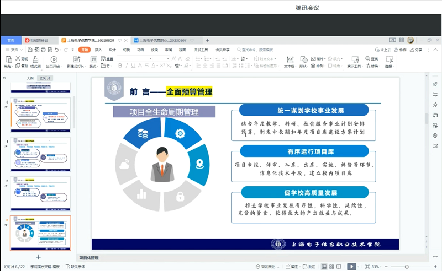Click the Collaborate (协作) button

click(x=400, y=50)
